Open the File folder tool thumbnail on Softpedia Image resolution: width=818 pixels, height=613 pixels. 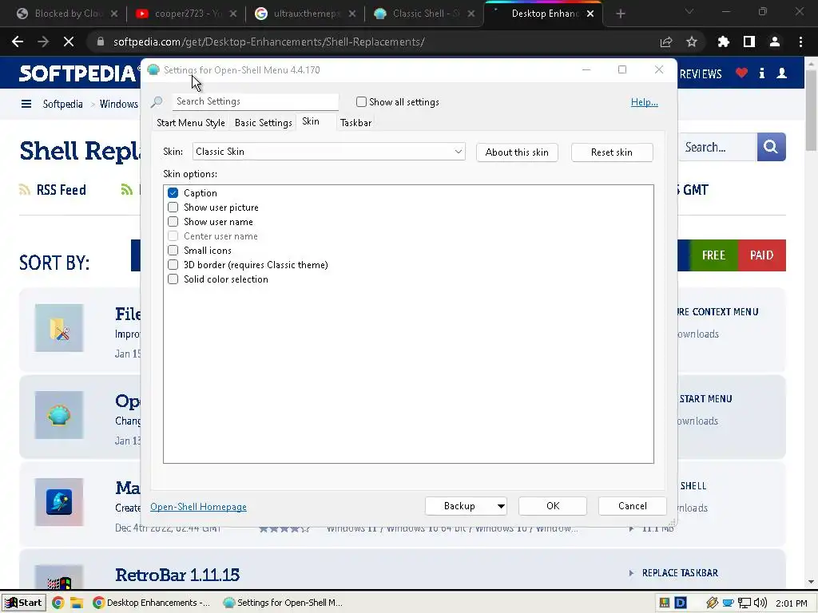click(59, 328)
